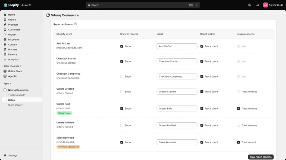Screen dimensions: 286x160
Task: Go to Customers in sidebar
Action: click(x=14, y=30)
